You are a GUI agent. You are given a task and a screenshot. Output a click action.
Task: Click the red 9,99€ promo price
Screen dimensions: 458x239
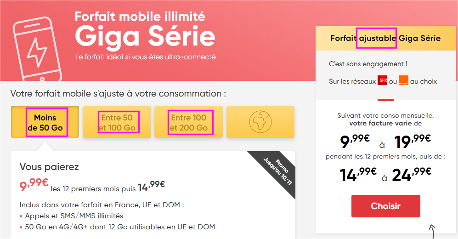tap(34, 185)
